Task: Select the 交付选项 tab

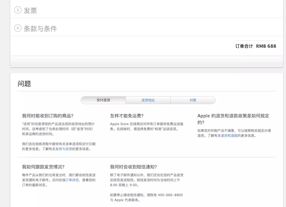Action: [x=103, y=100]
